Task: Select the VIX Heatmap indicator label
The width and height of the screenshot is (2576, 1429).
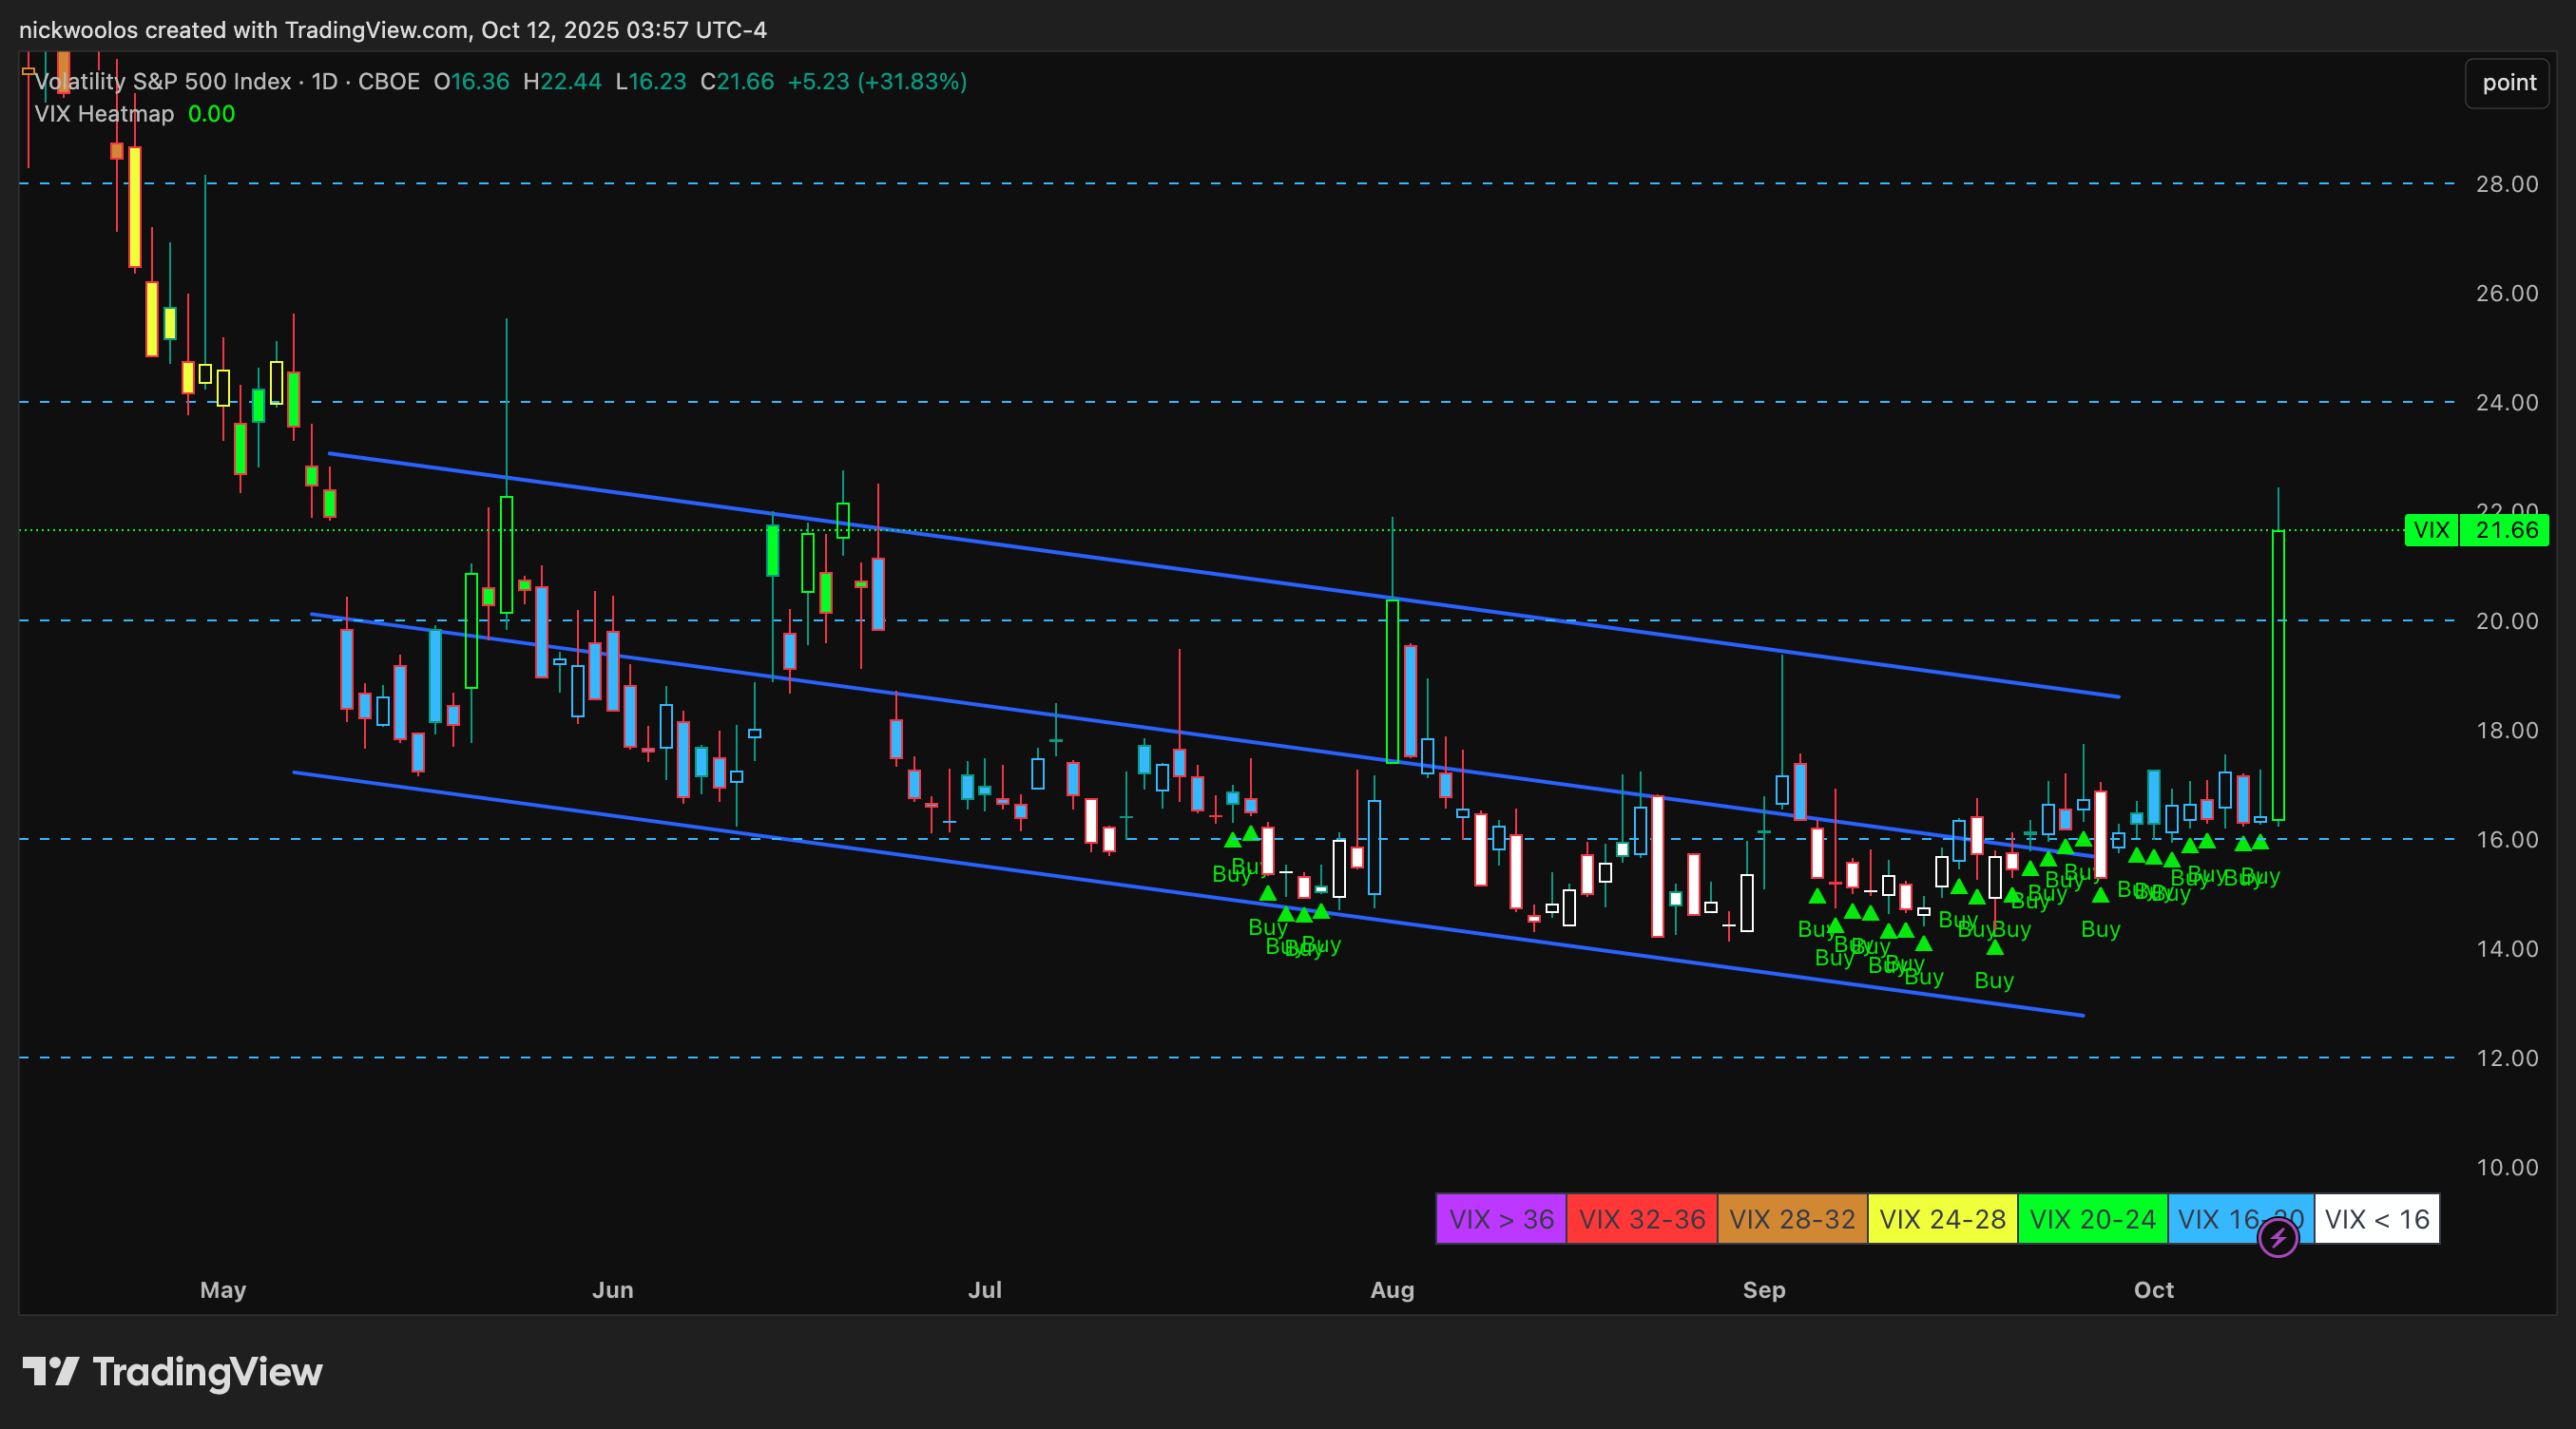Action: (104, 114)
